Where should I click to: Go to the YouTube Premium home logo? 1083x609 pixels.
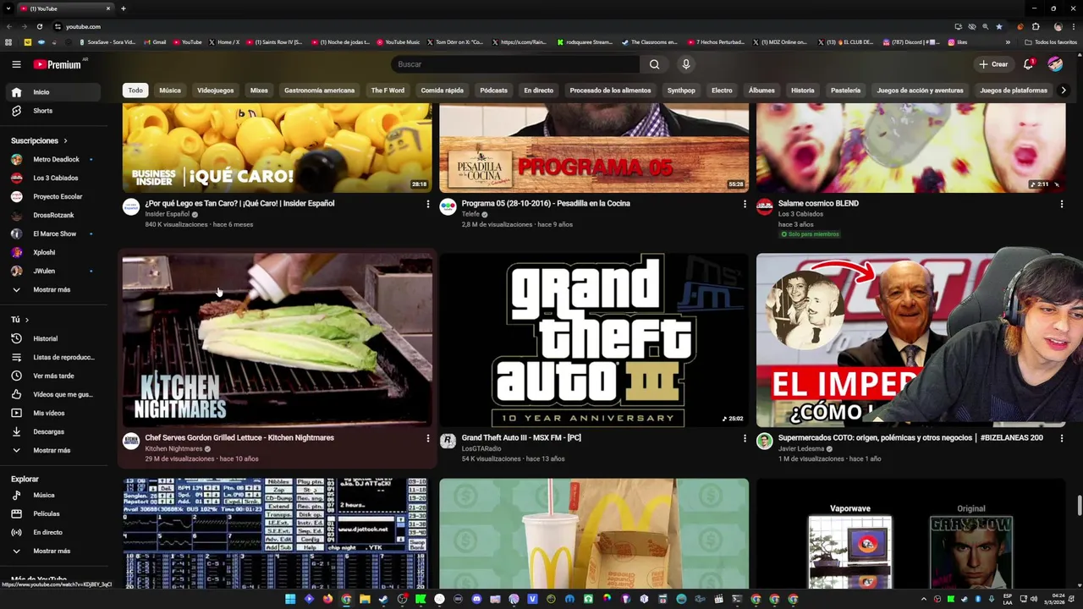[x=58, y=64]
